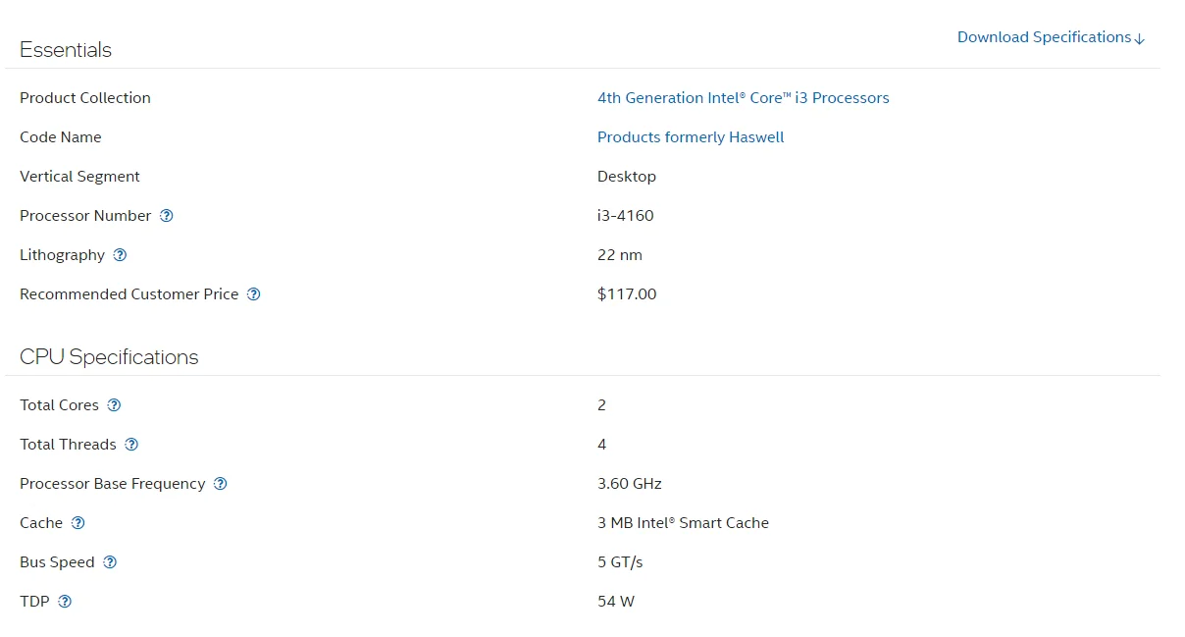The width and height of the screenshot is (1185, 637).
Task: Click the $117.00 price value
Action: [627, 294]
